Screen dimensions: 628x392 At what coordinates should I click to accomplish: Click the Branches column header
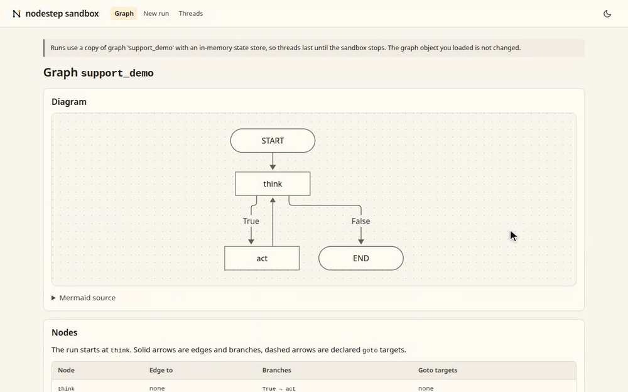pos(277,371)
